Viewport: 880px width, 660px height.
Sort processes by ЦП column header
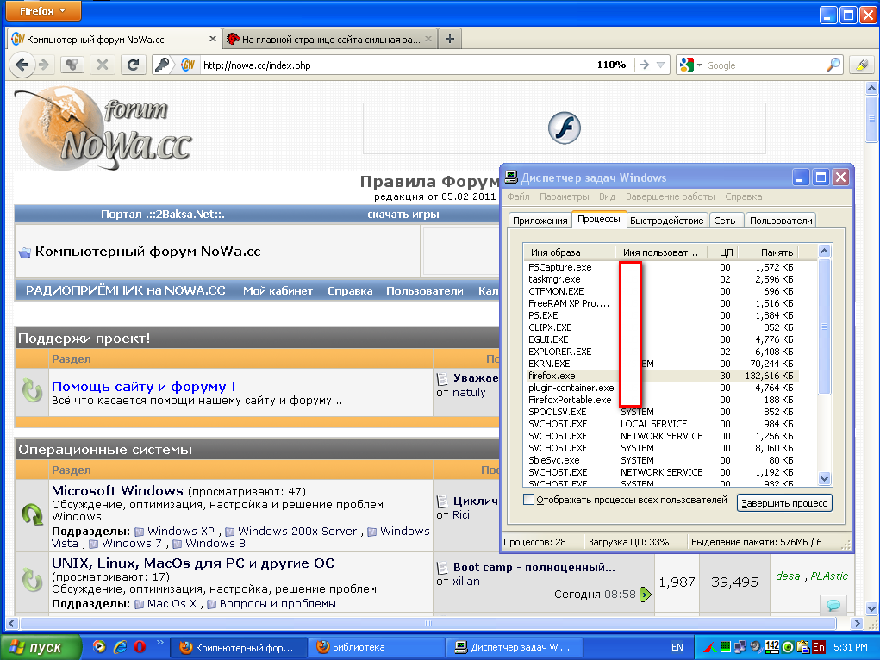click(x=721, y=252)
